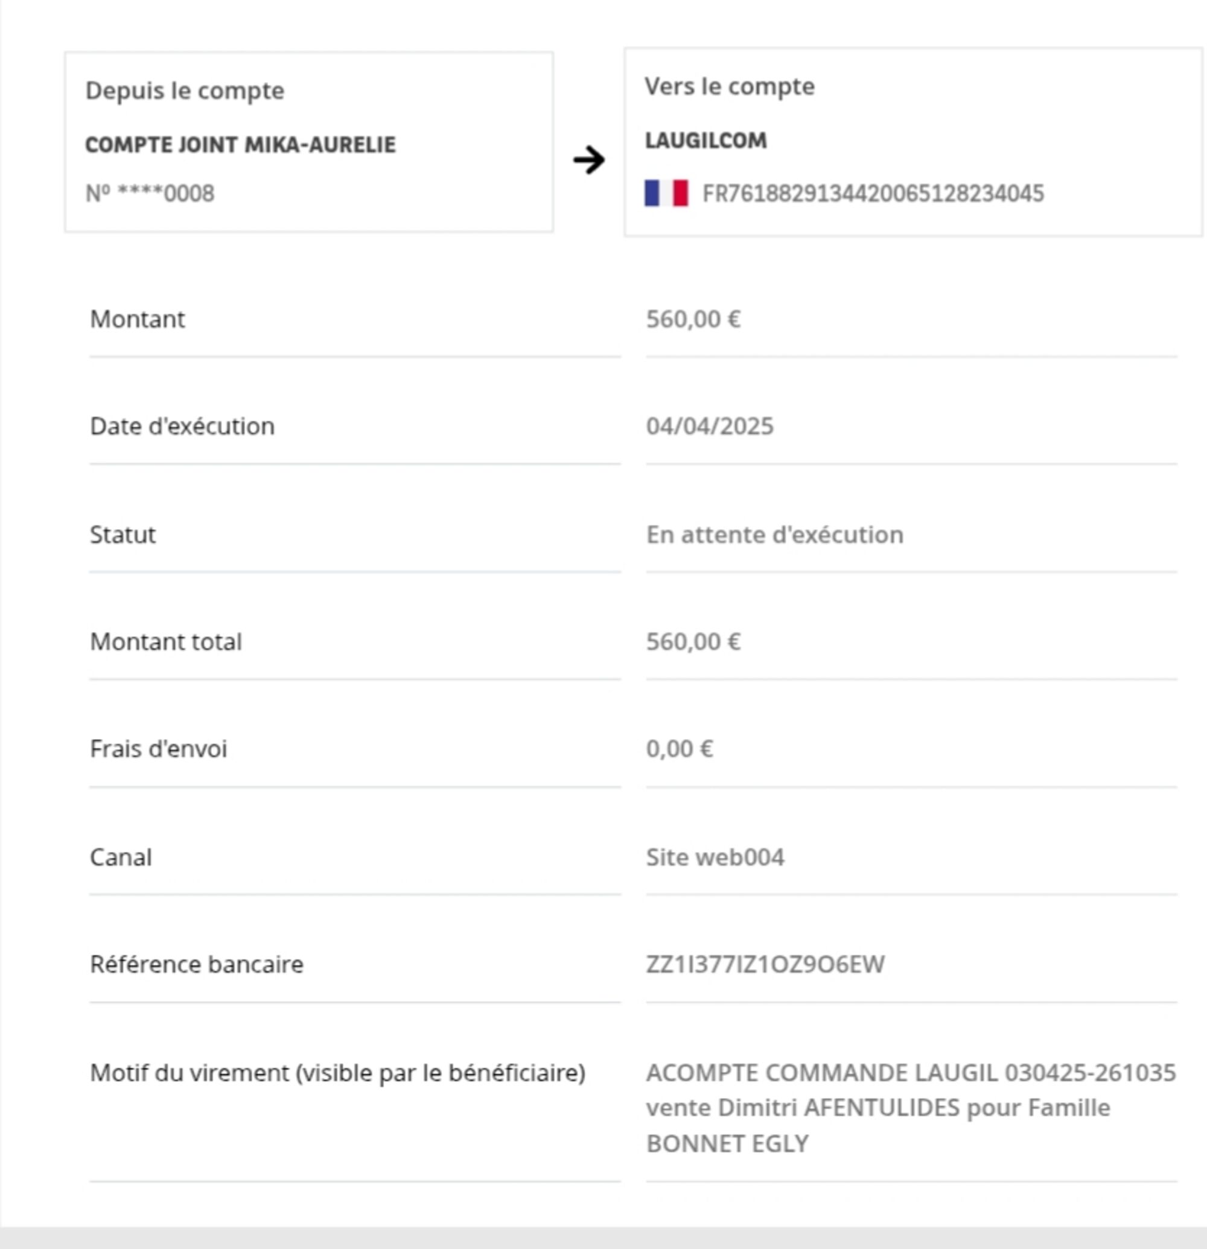
Task: Click the 'Montant total' label
Action: pyautogui.click(x=166, y=642)
